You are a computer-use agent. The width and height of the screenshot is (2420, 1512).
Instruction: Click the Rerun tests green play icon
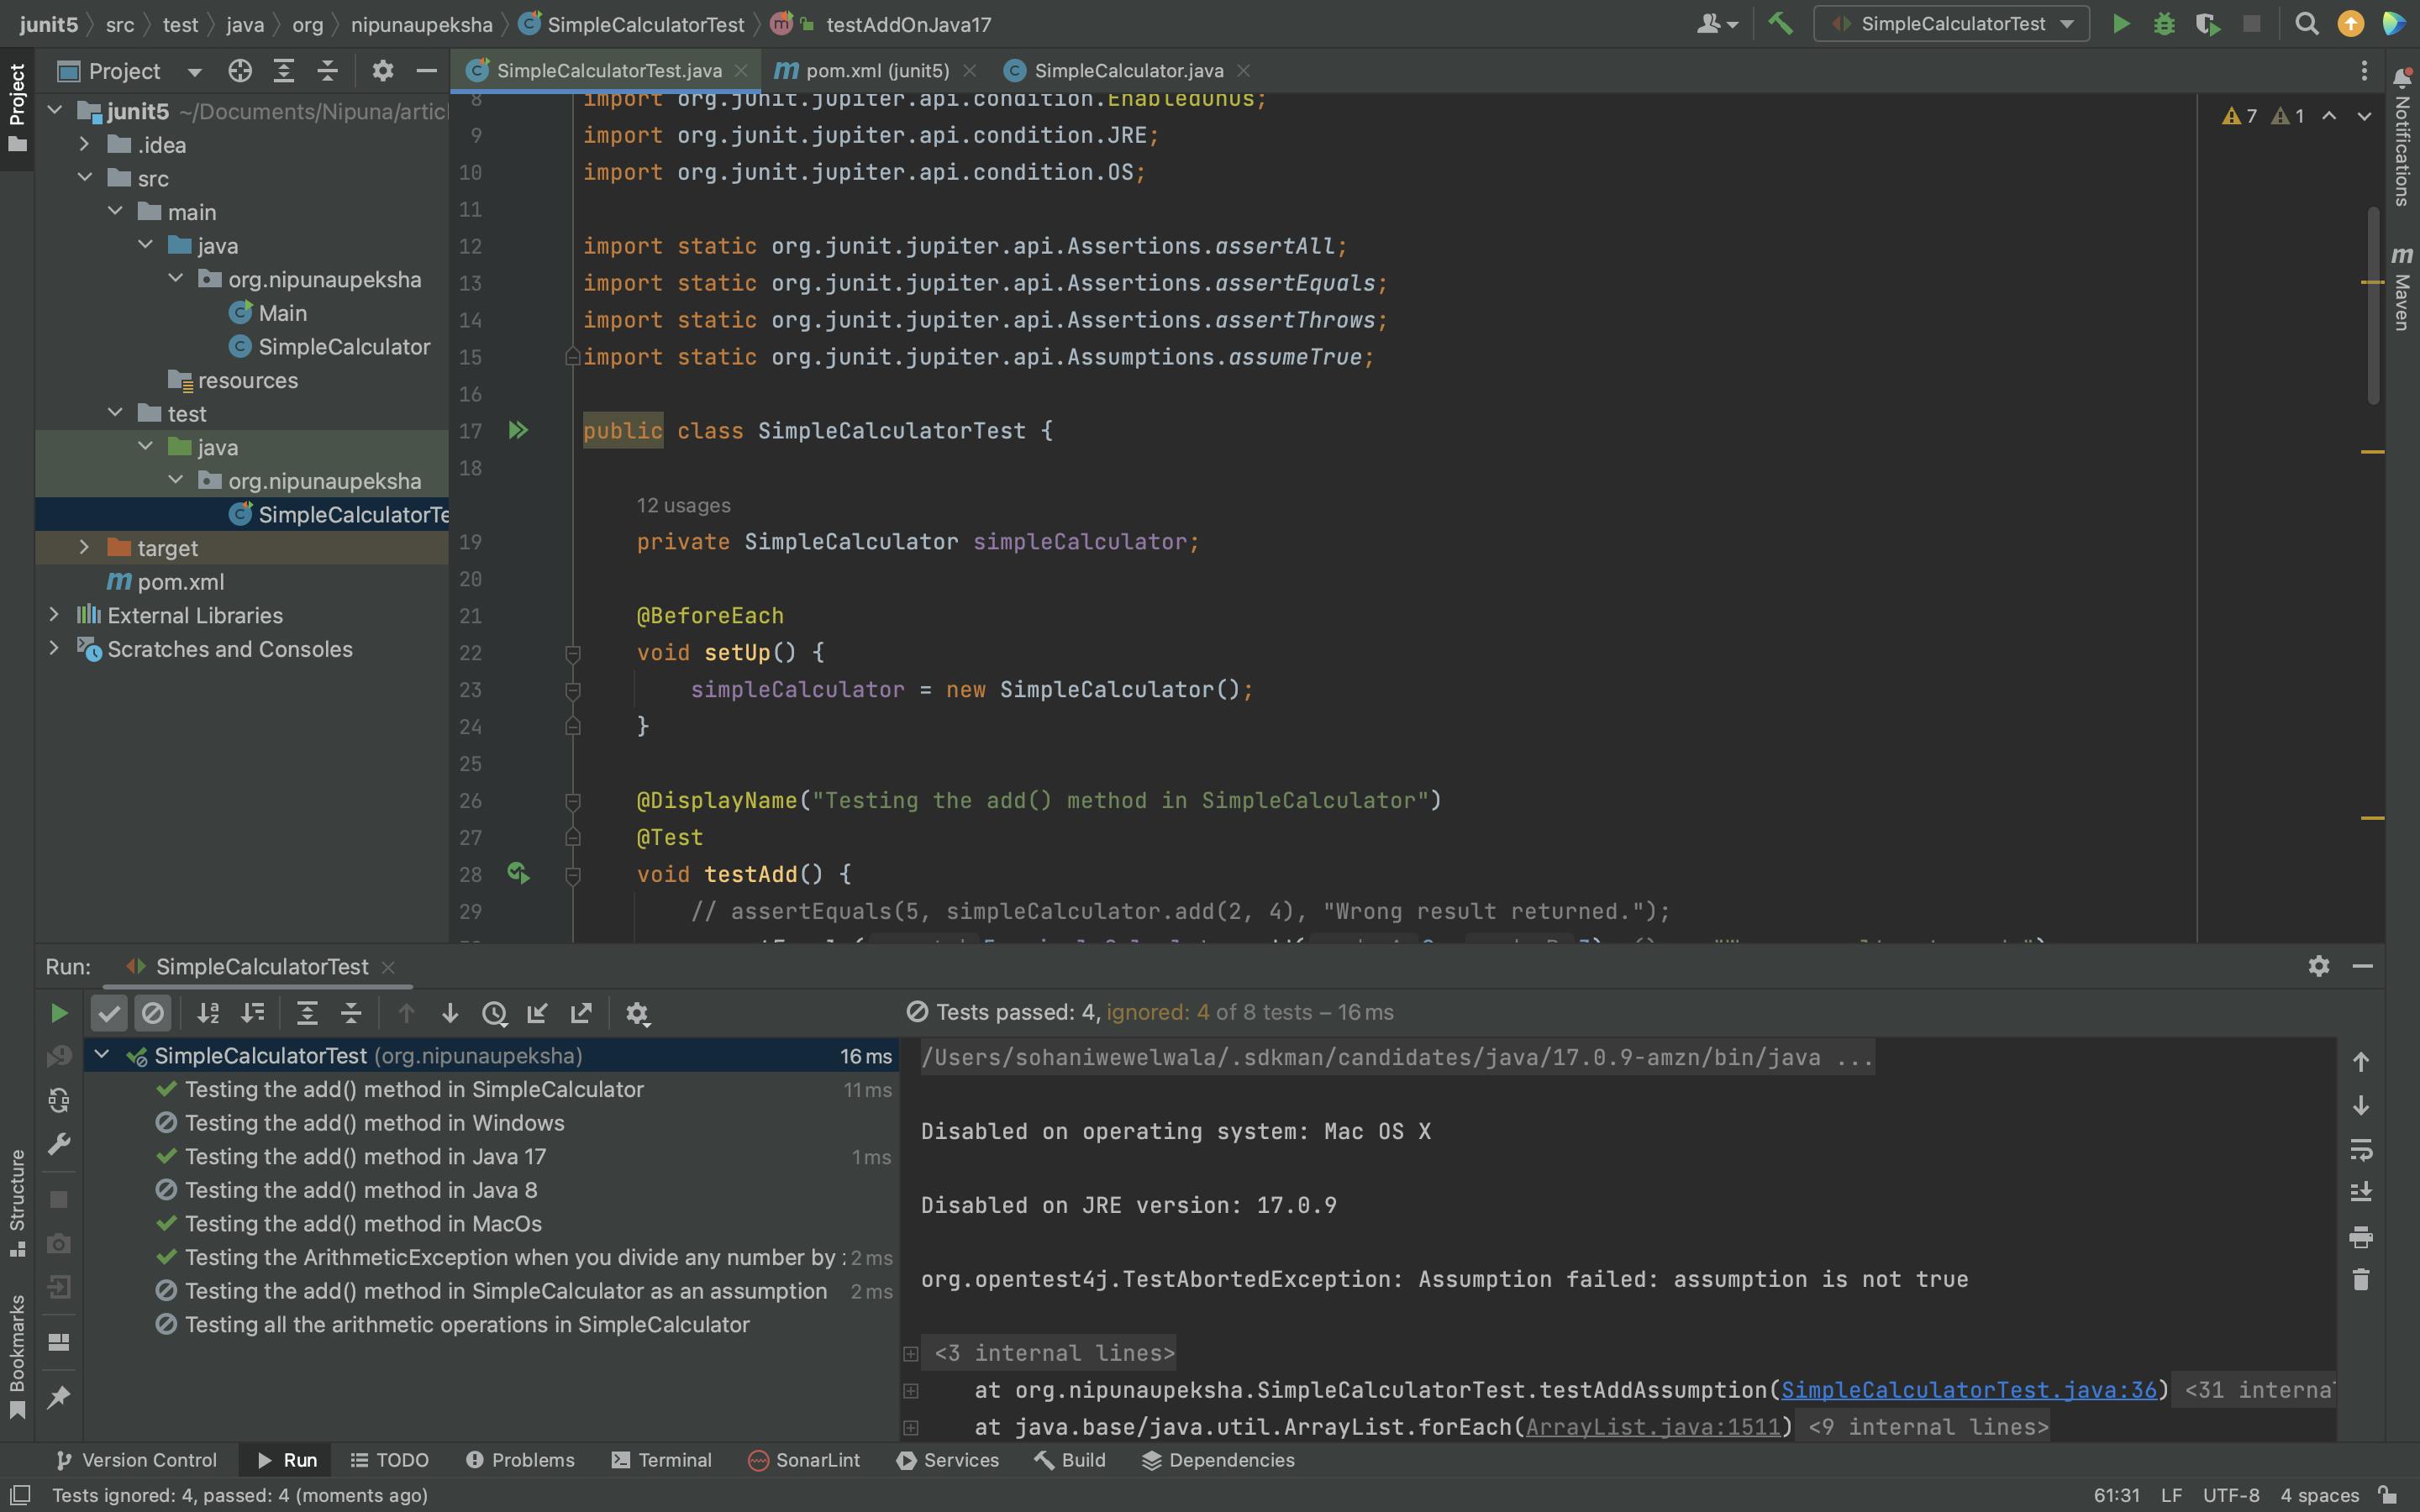(59, 1013)
